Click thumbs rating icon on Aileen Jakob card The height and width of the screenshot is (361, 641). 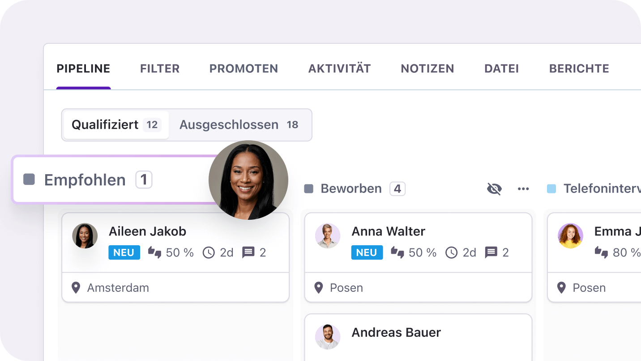coord(155,253)
